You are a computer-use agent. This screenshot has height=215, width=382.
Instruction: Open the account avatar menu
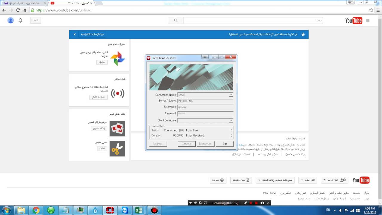[x=11, y=20]
